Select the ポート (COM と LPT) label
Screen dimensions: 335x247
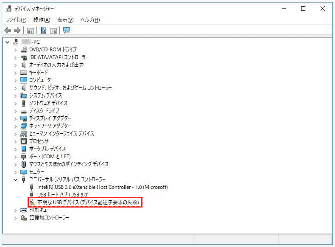[x=50, y=157]
